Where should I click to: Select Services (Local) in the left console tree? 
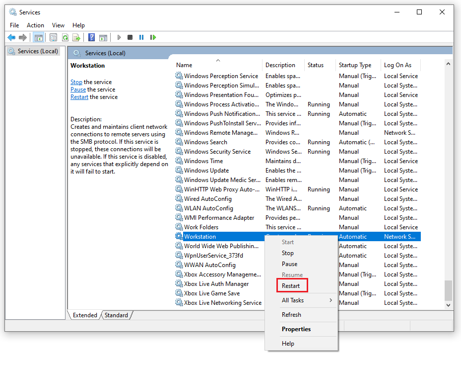(x=38, y=51)
